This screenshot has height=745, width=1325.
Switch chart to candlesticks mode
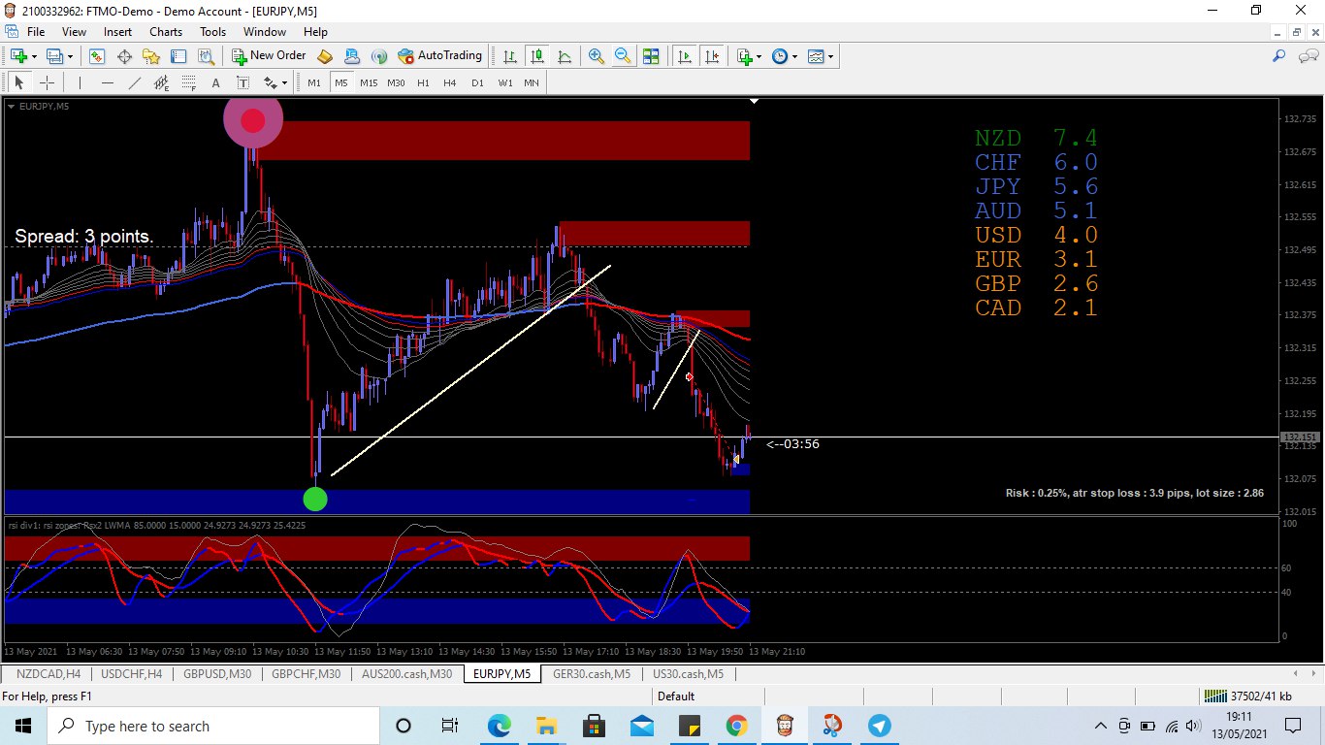pos(536,56)
